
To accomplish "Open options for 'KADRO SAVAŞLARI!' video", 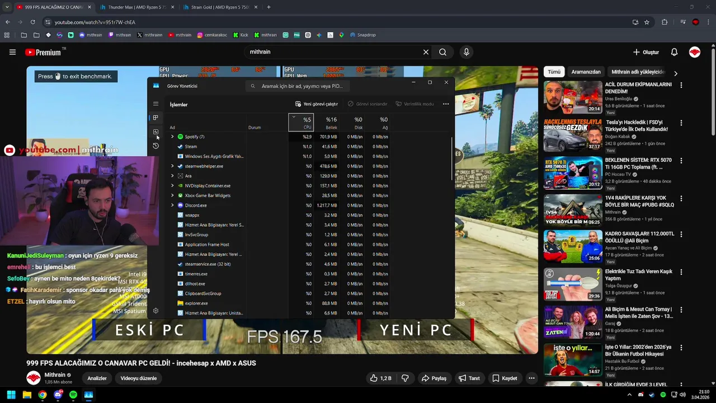I will pyautogui.click(x=681, y=234).
